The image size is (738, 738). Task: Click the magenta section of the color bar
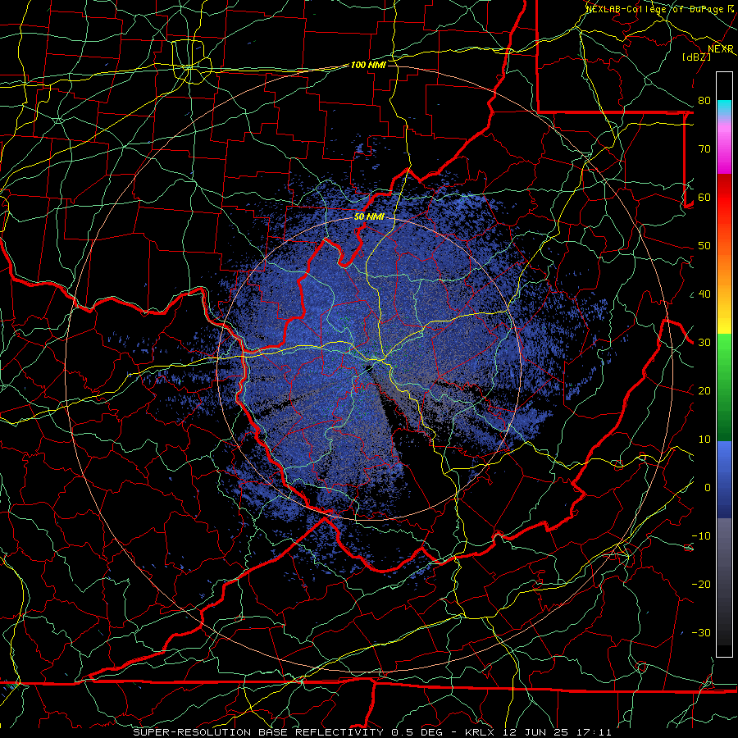click(x=724, y=148)
